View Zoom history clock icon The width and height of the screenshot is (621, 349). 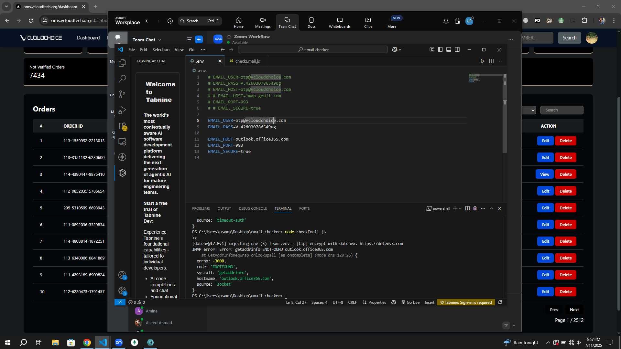(x=170, y=21)
